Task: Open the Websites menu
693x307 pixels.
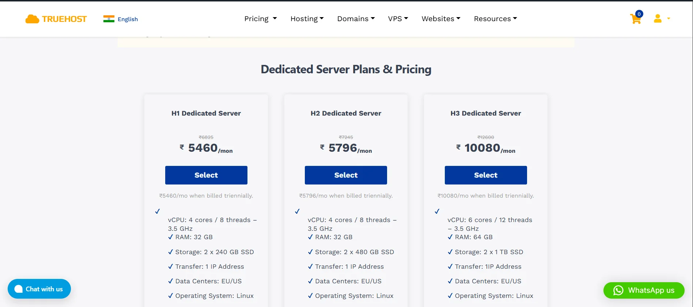Action: tap(441, 19)
